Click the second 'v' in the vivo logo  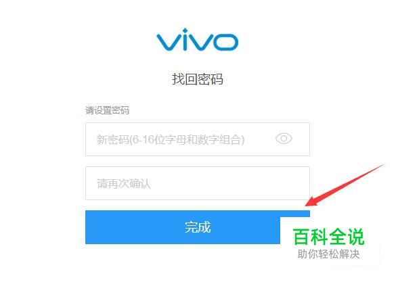(x=199, y=43)
